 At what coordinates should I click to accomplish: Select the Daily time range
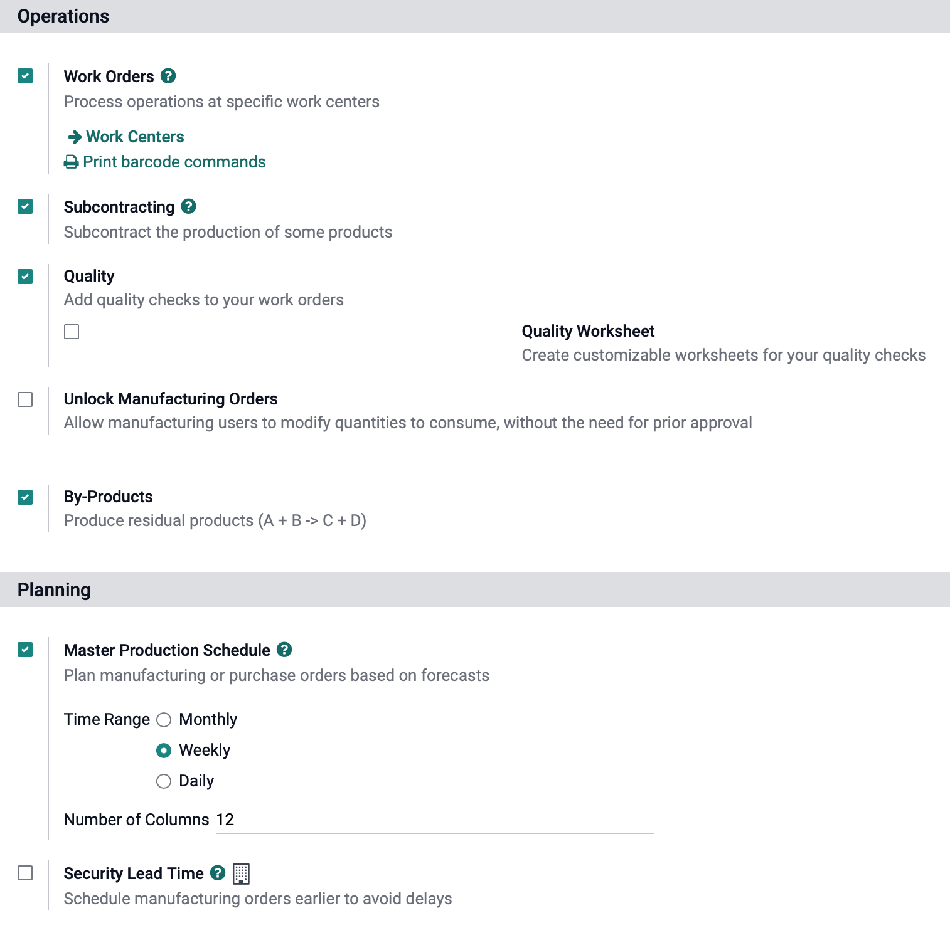pyautogui.click(x=164, y=781)
